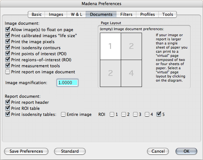
Task: Switch to the Basic tab
Action: tap(36, 14)
